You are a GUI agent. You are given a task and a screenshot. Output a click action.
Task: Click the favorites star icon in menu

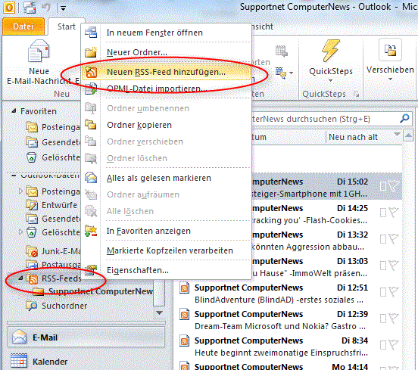(x=91, y=231)
